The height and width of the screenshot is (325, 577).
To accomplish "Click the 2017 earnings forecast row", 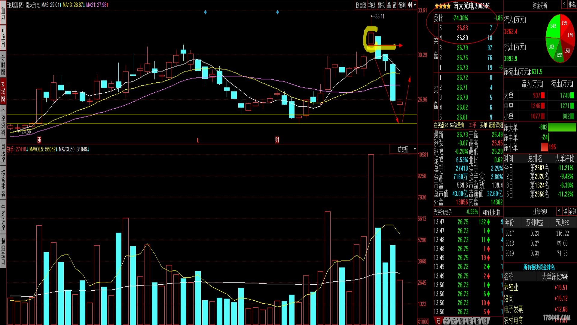I will pos(540,233).
